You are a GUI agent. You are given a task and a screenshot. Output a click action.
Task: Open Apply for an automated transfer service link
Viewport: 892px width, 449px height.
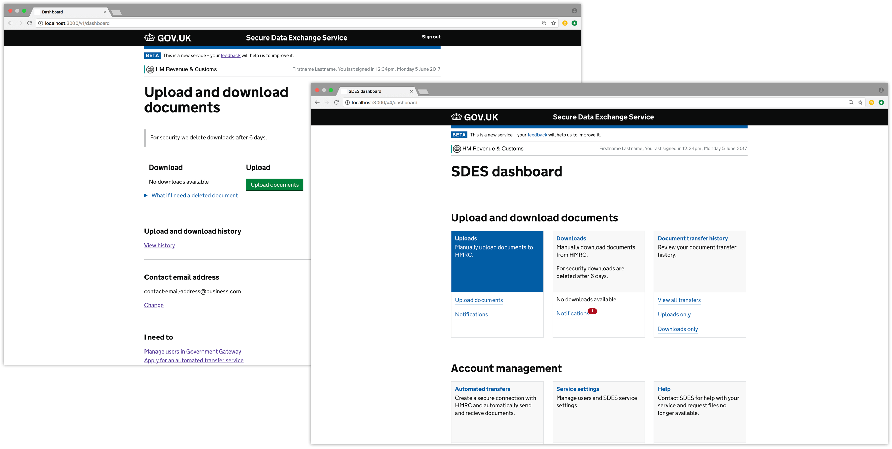pyautogui.click(x=194, y=361)
